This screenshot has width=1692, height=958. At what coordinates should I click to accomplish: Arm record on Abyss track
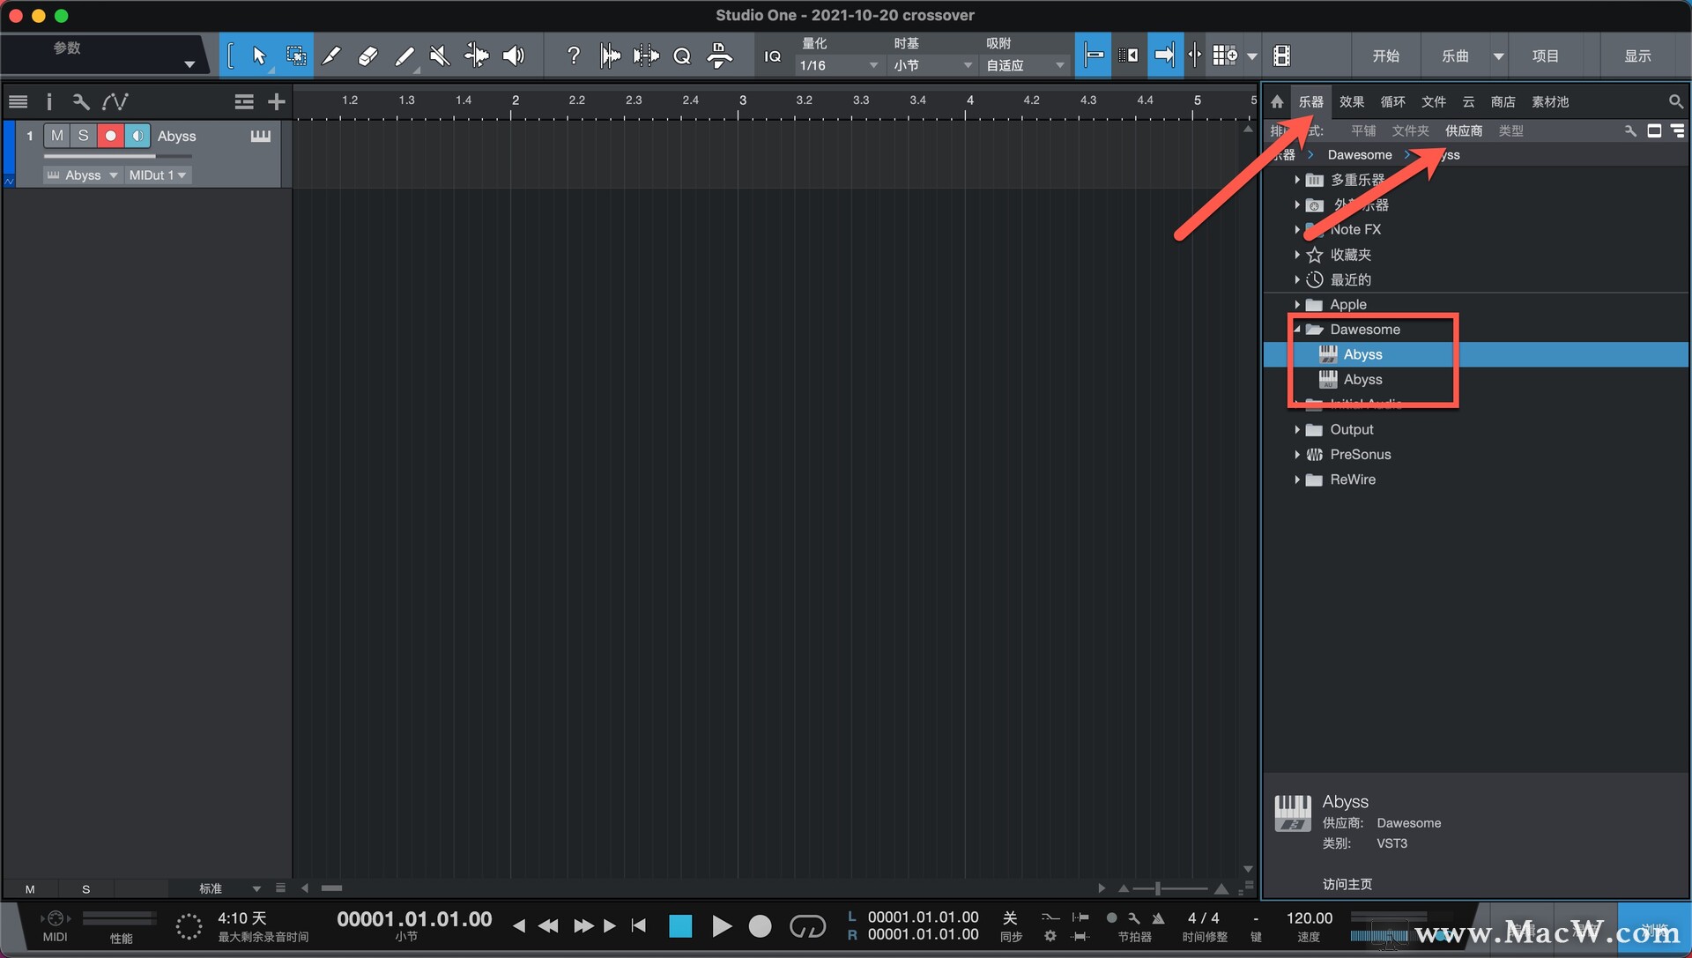(x=110, y=136)
